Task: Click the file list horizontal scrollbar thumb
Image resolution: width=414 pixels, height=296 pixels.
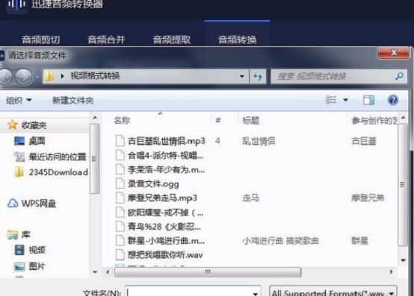Action: click(x=208, y=272)
